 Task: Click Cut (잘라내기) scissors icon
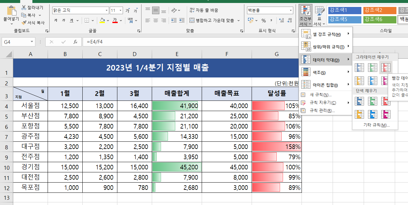24,8
